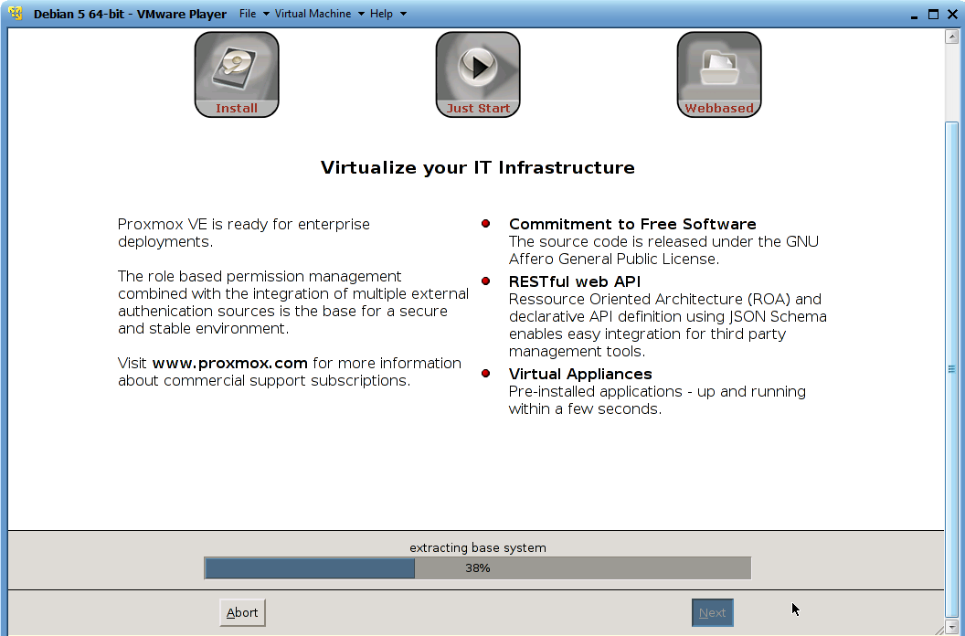This screenshot has height=636, width=965.
Task: Click the Webbased folder icon
Action: [719, 75]
